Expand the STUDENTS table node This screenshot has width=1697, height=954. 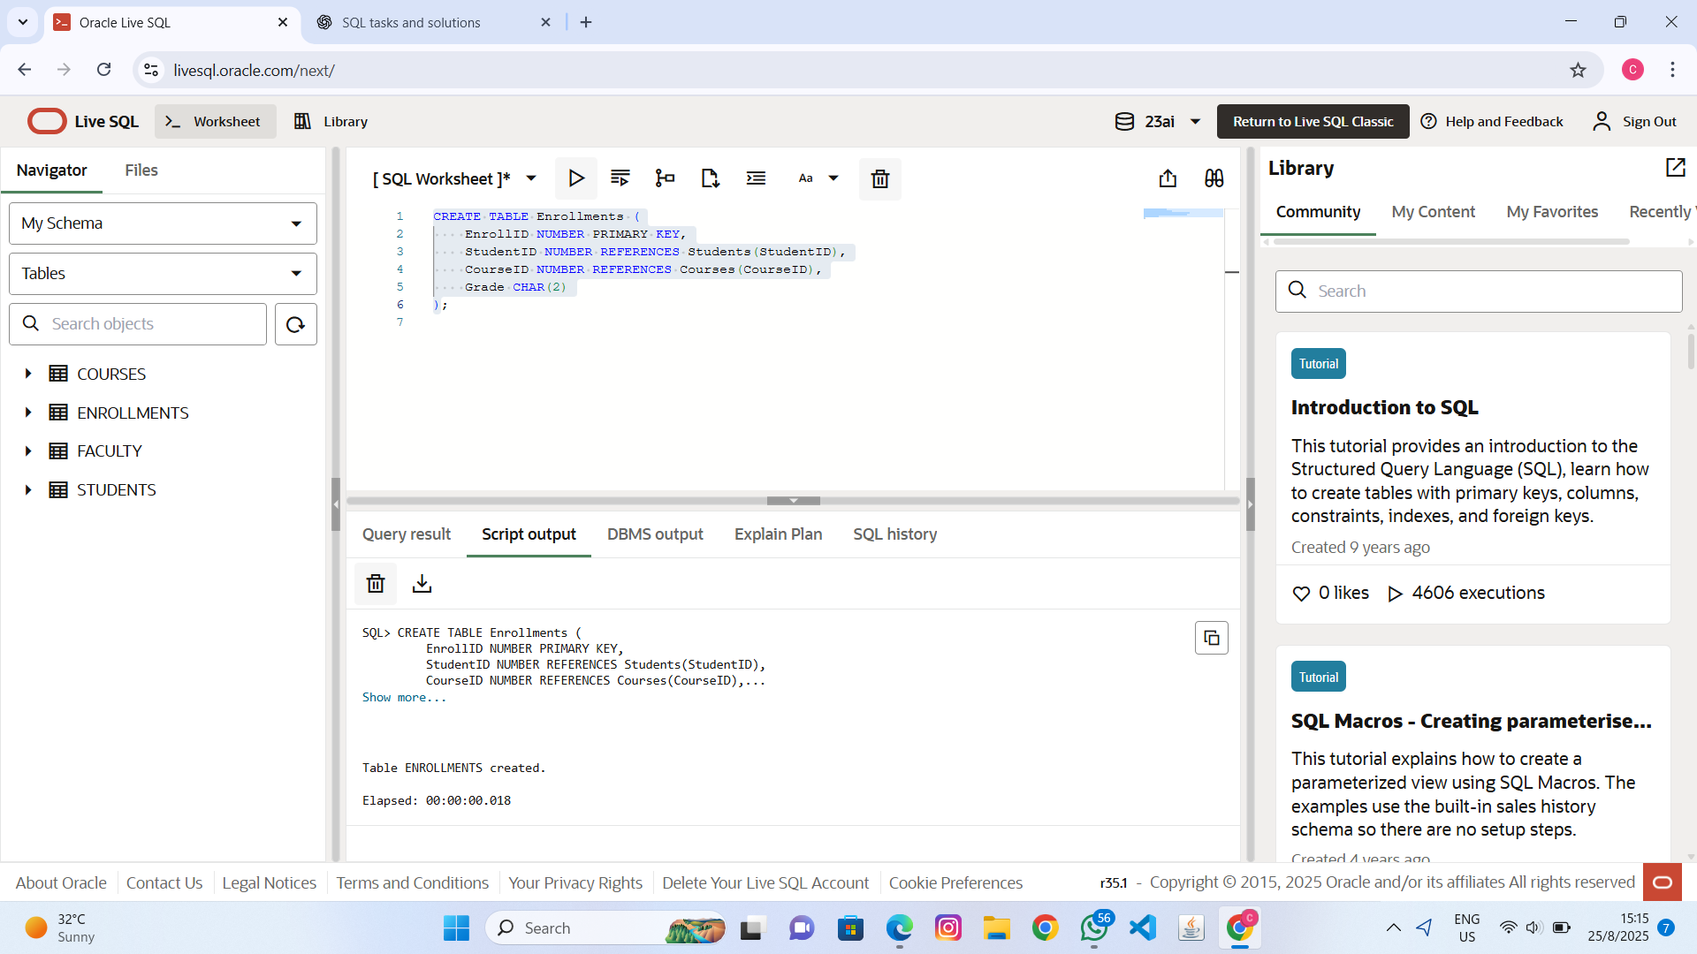coord(28,489)
